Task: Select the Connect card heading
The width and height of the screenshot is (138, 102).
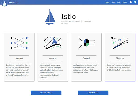Action: point(19,58)
